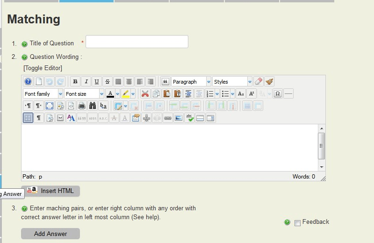Insert an image
Screen dimensions: 374x243
coord(179,118)
